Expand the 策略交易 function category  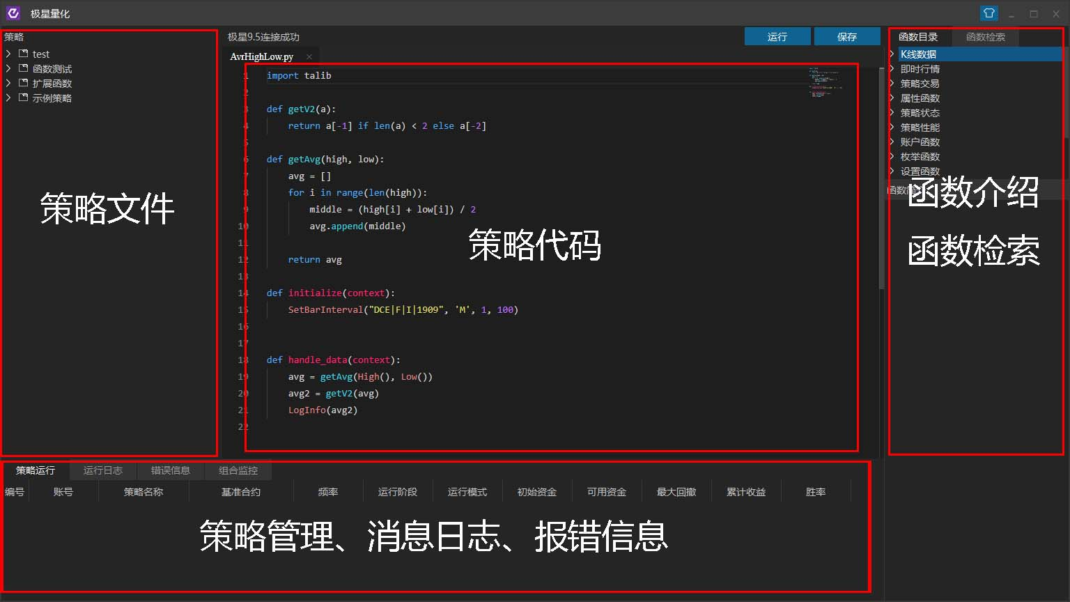[892, 83]
